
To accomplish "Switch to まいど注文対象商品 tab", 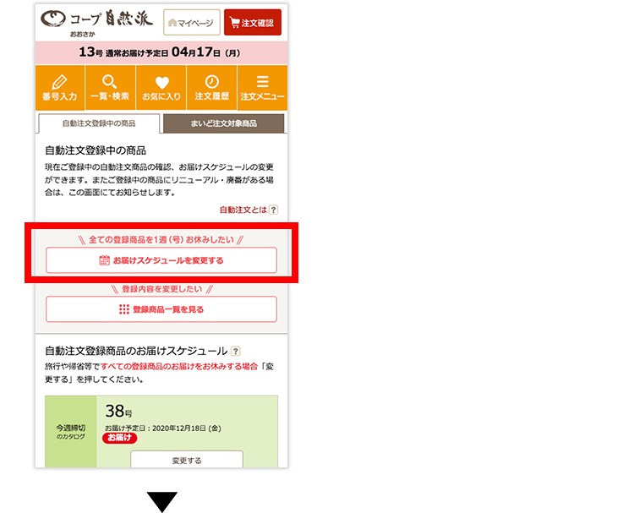I will click(223, 123).
